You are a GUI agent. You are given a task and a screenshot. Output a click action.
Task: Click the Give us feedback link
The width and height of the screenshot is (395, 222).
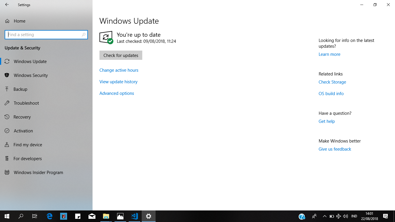tap(335, 149)
